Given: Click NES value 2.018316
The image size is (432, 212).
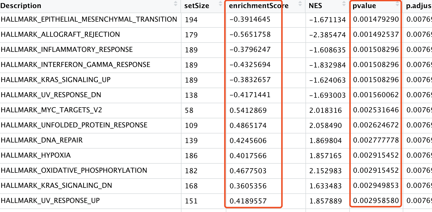Looking at the screenshot, I should pyautogui.click(x=325, y=110).
